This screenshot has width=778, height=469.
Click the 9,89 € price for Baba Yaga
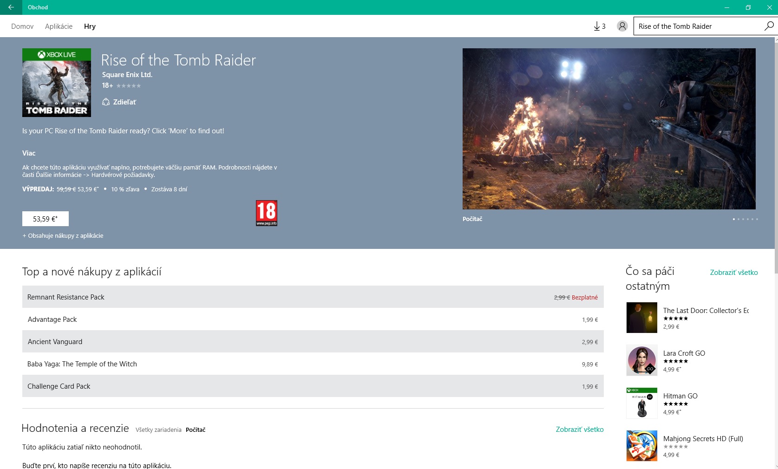click(x=590, y=365)
